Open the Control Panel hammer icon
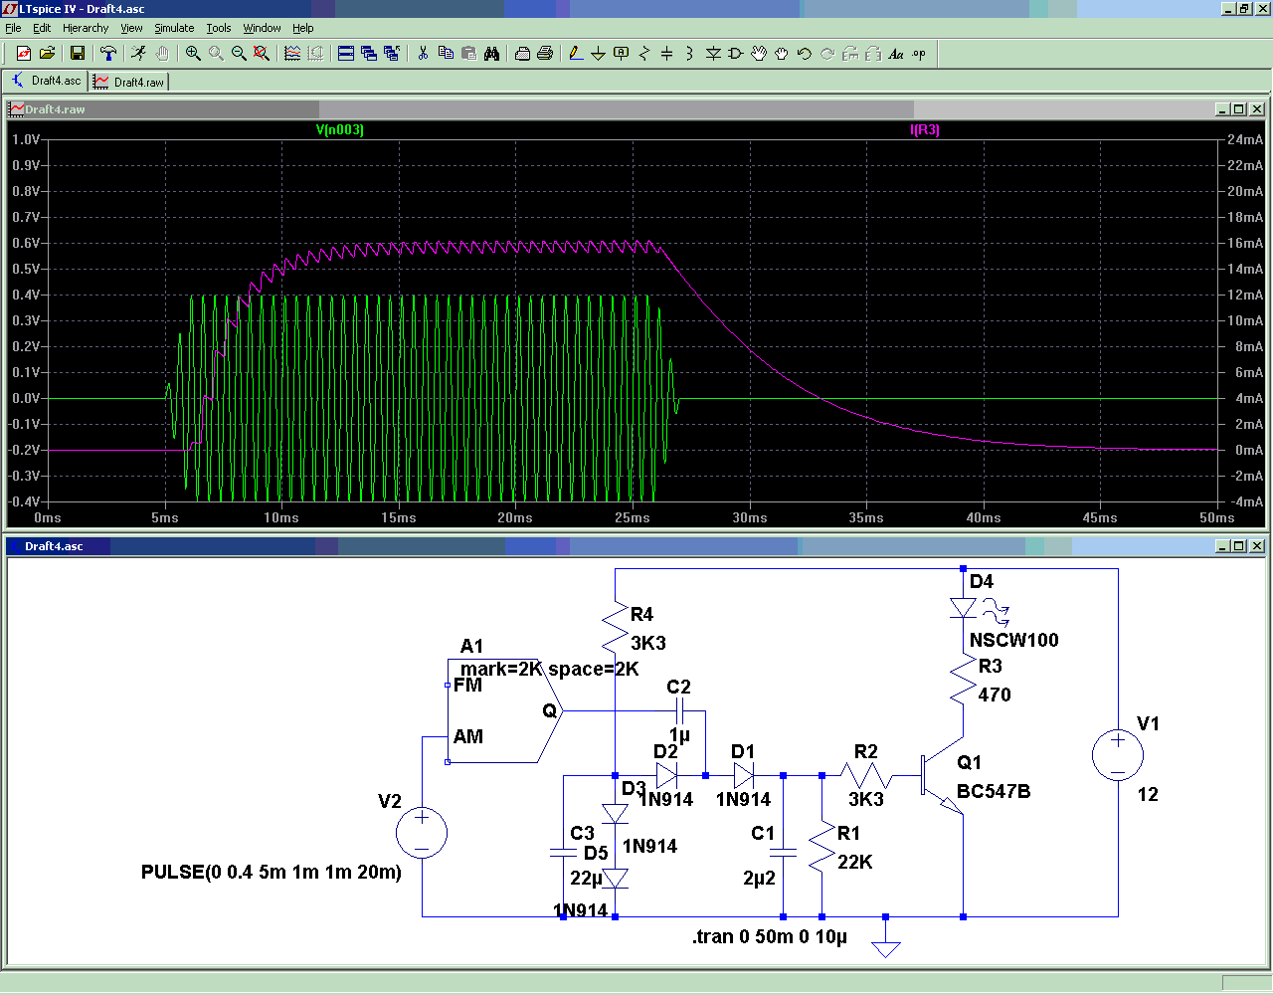Image resolution: width=1273 pixels, height=995 pixels. point(108,54)
